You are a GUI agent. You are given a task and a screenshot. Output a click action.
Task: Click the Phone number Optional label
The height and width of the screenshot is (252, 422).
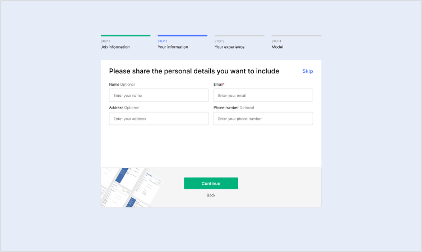tap(234, 108)
